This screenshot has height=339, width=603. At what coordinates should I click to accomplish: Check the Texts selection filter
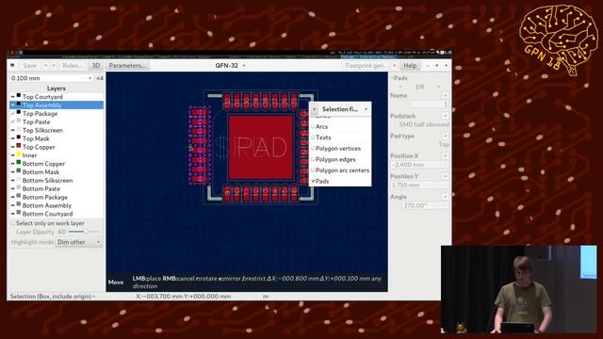(313, 137)
